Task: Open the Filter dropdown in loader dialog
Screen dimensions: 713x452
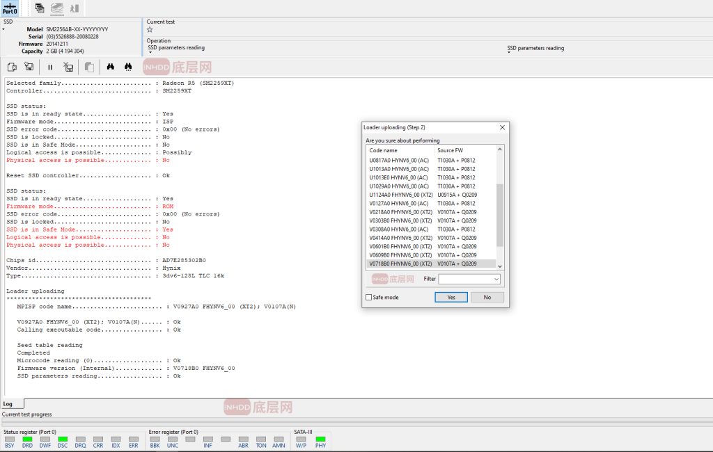Action: (496, 279)
